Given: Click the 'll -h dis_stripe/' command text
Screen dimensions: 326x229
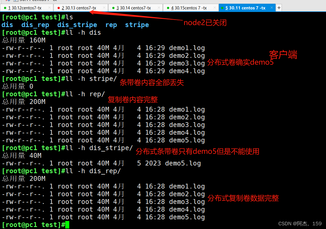Looking at the screenshot, I should coord(99,148).
